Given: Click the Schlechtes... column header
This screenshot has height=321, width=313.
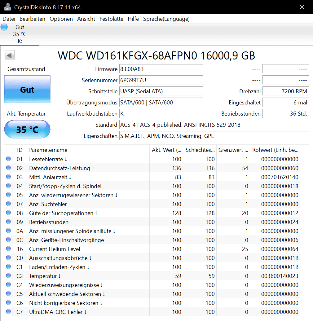Looking at the screenshot, I should [x=200, y=150].
